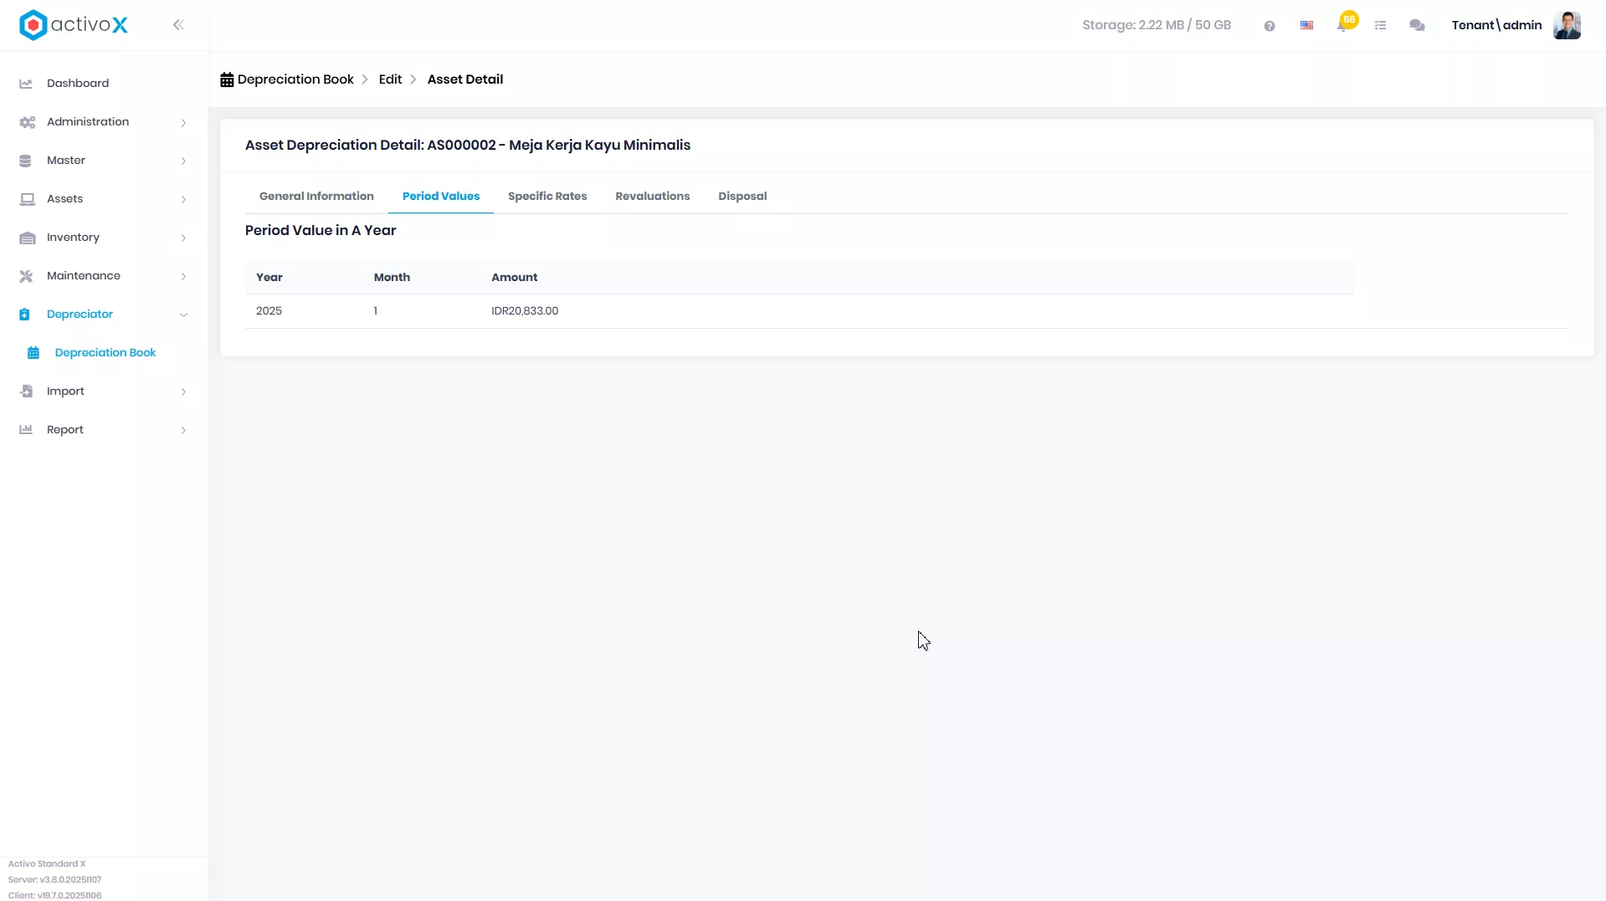Viewport: 1606px width, 901px height.
Task: Click Depreciation Book breadcrumb link
Action: tap(295, 79)
